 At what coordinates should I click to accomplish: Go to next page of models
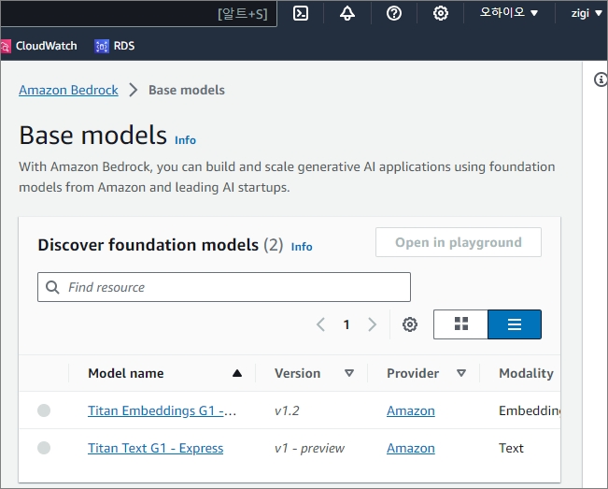(x=373, y=324)
